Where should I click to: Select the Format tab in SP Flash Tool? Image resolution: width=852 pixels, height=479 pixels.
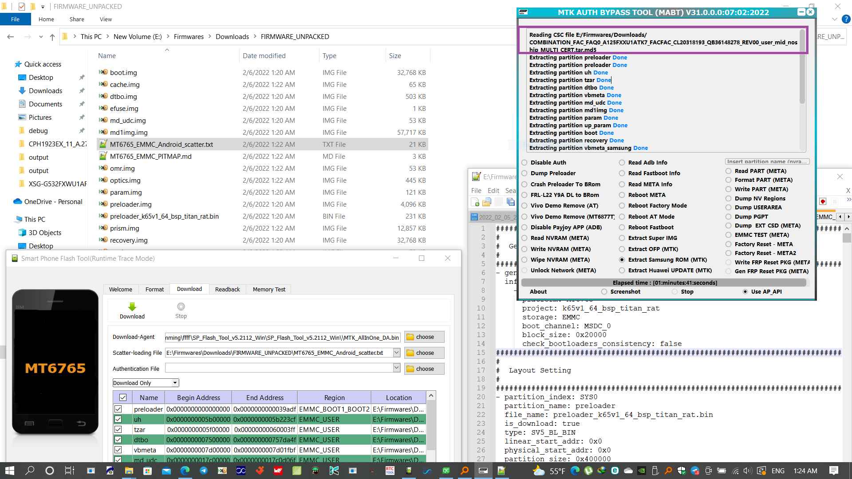(x=154, y=288)
